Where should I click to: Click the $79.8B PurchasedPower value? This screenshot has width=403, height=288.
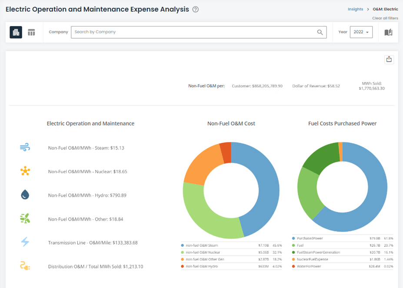point(375,238)
